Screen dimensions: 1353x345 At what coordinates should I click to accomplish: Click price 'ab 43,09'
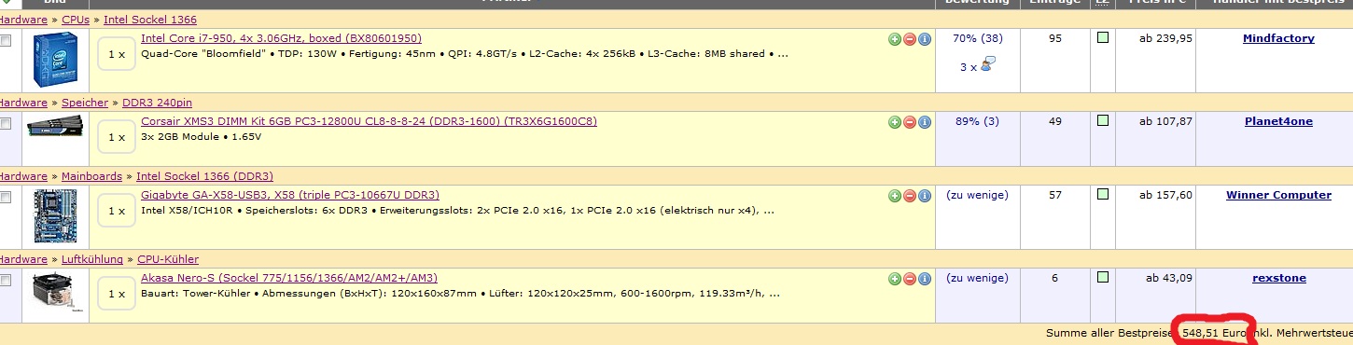[x=1170, y=278]
